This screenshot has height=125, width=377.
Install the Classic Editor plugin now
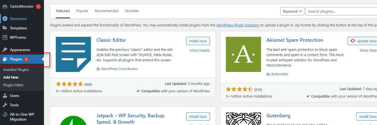click(x=198, y=41)
